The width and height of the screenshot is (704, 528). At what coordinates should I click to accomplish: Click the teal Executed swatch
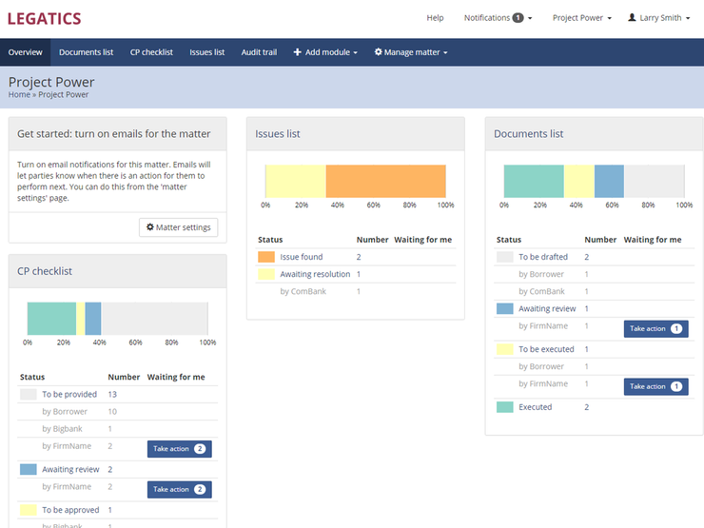[x=504, y=407]
